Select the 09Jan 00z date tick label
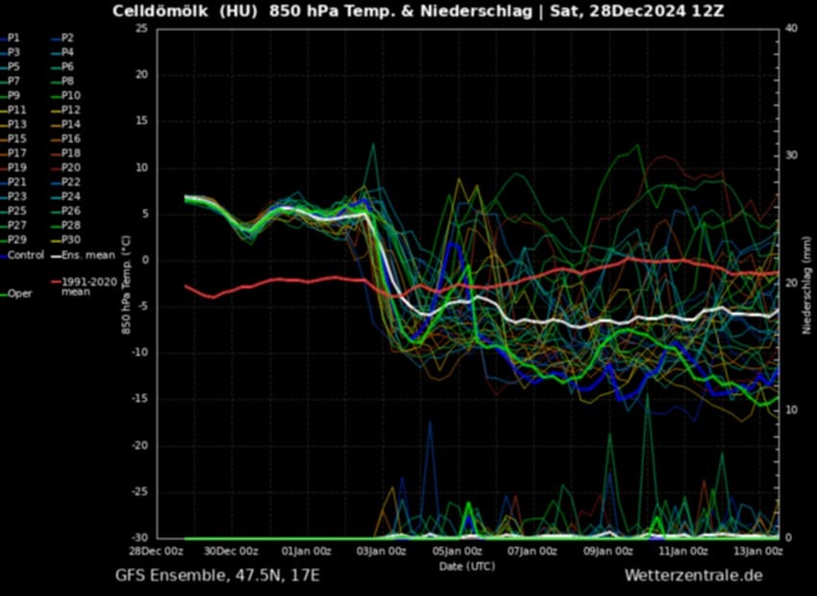 [x=609, y=551]
